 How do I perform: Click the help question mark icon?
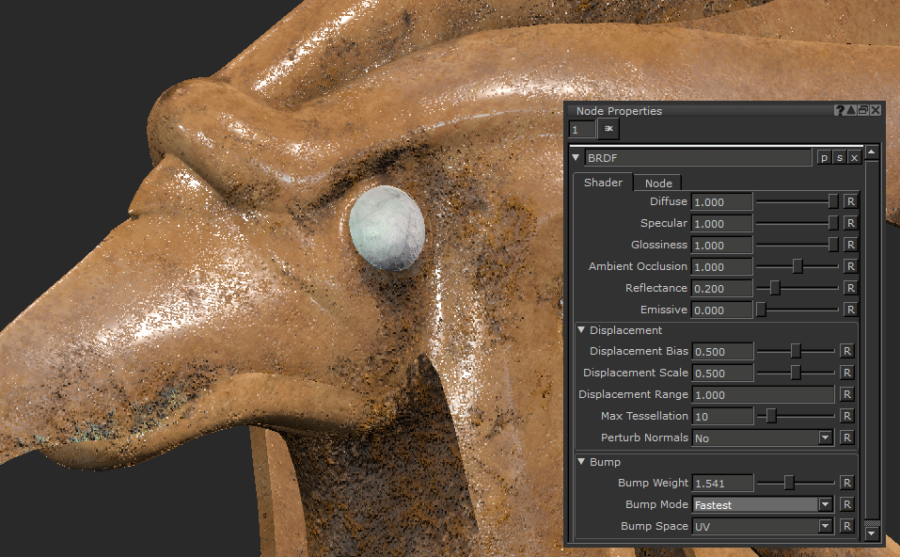(840, 110)
